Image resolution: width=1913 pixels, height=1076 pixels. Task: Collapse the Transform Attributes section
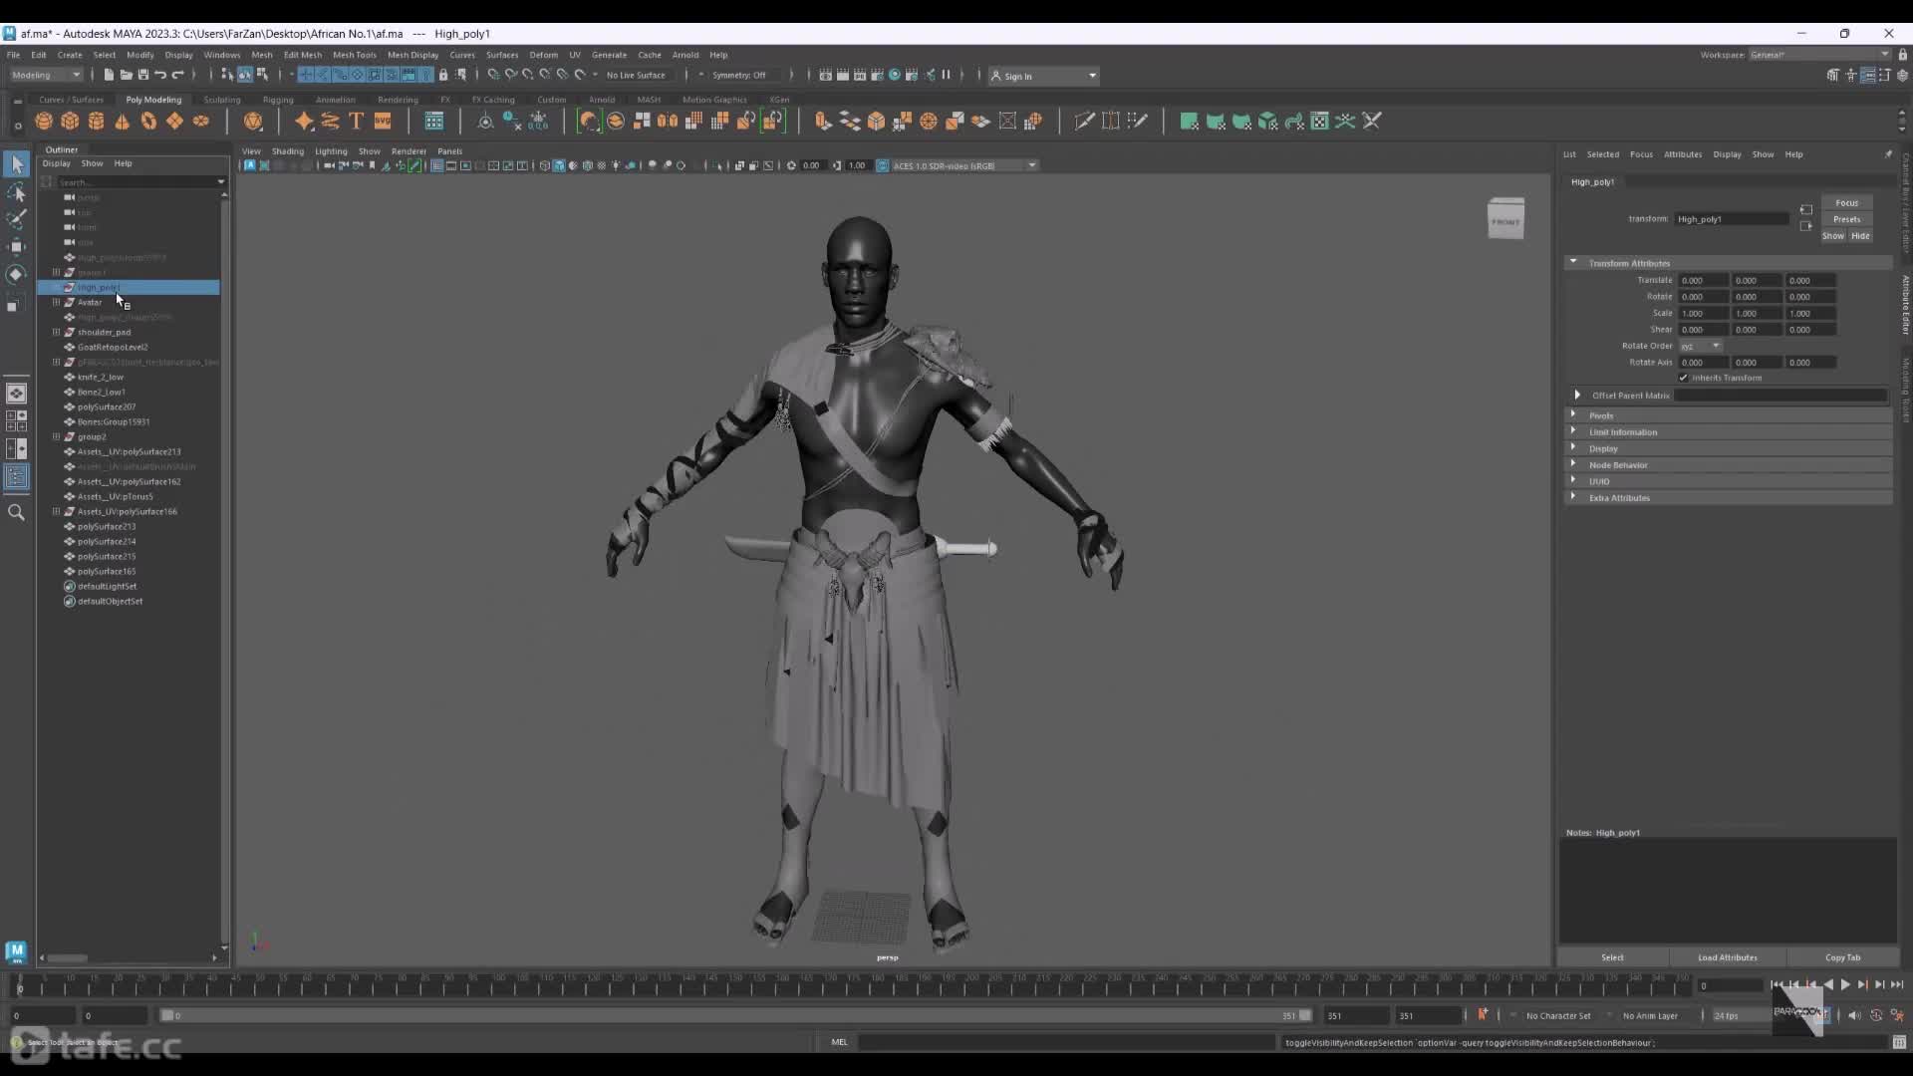pyautogui.click(x=1573, y=262)
